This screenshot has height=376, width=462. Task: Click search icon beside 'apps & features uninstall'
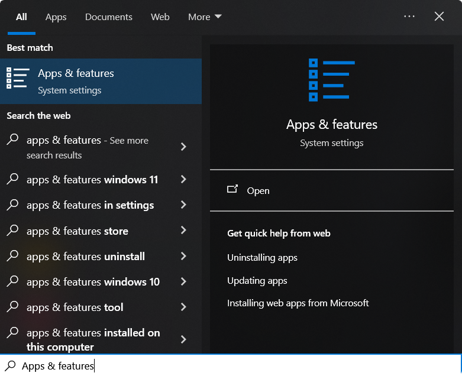click(12, 255)
